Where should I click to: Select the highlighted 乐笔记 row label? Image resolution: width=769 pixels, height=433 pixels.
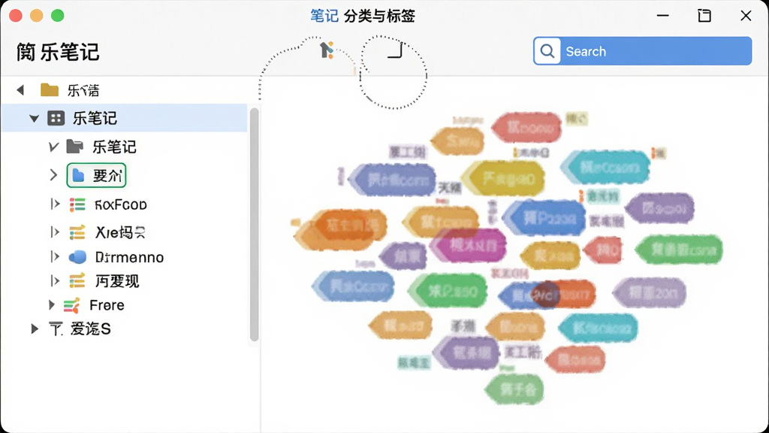click(95, 118)
